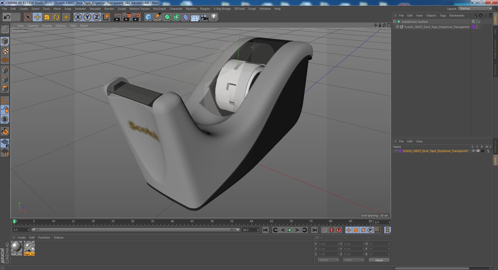Open the MoGraph menu

pyautogui.click(x=159, y=9)
